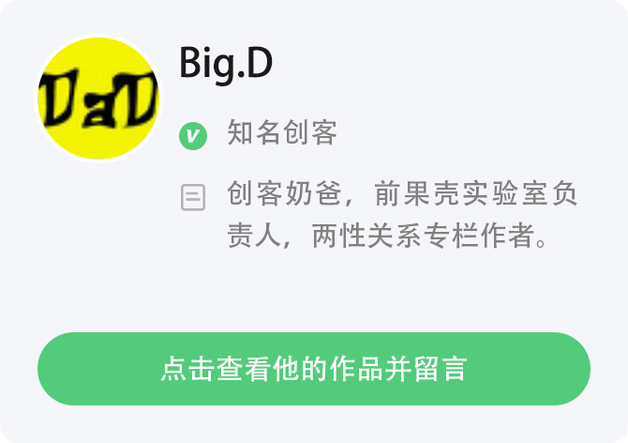The image size is (628, 443).
Task: Click the 知名创客 verification label
Action: tap(282, 132)
